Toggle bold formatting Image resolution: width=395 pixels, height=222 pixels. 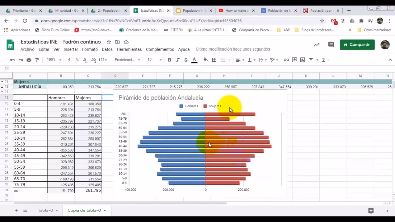point(169,60)
